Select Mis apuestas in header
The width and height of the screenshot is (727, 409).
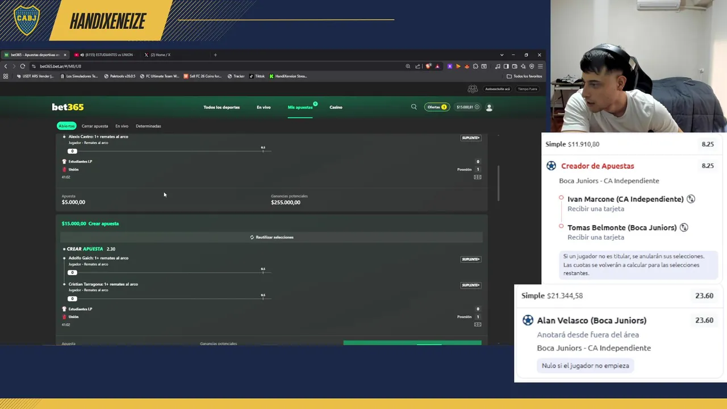point(300,107)
